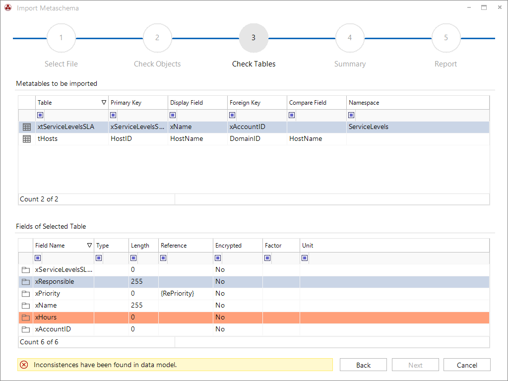Screen dimensions: 508x381
Task: Select wizard step 3 Check Tables
Action: [254, 38]
